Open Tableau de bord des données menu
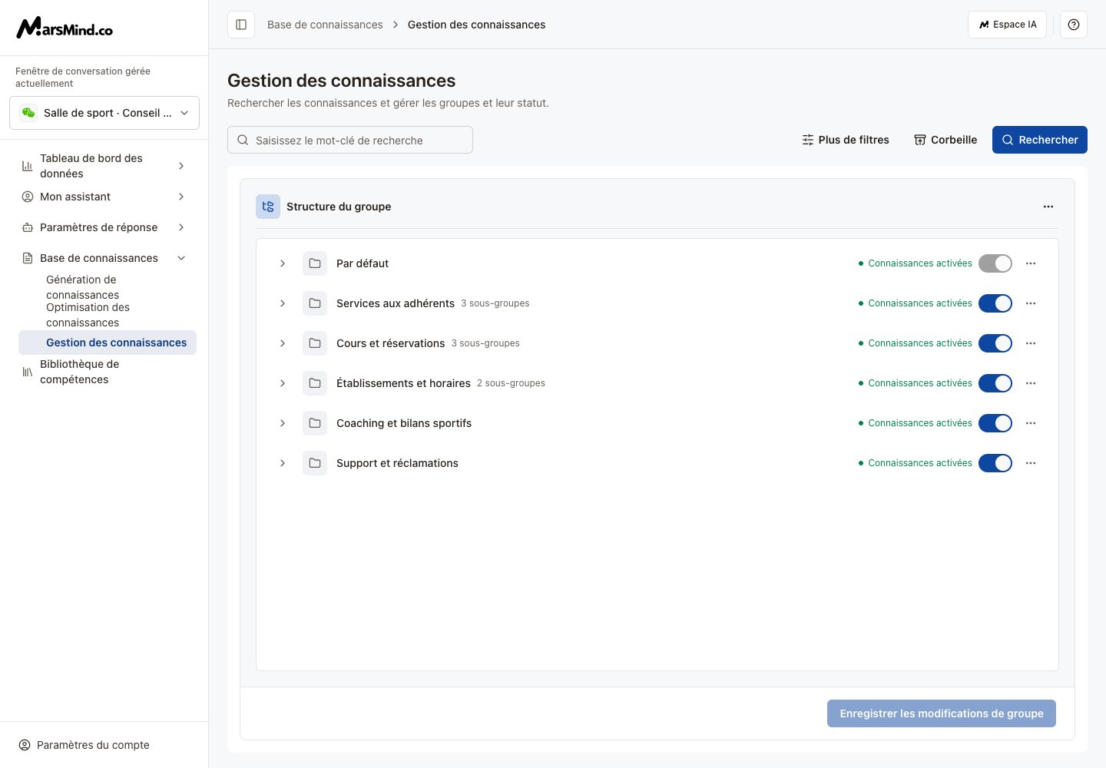 coord(104,166)
